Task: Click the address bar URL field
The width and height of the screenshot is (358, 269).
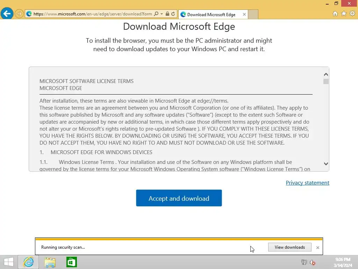Action: pos(93,14)
